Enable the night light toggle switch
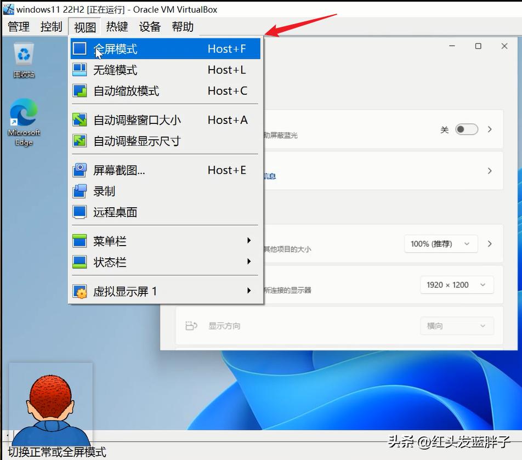Screen dimensions: 522x460 tap(467, 129)
